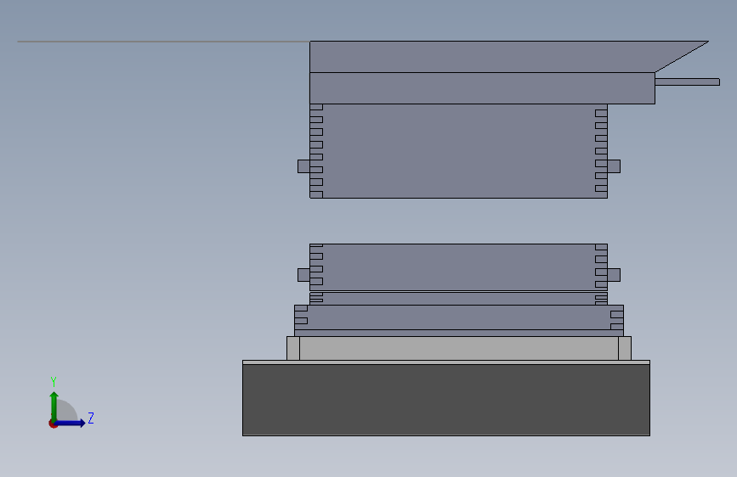Select the light gray plate above the base

[x=459, y=348]
